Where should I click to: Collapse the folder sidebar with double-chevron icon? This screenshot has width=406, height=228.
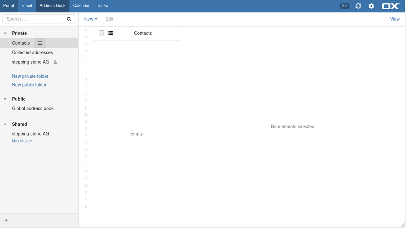pyautogui.click(x=7, y=220)
